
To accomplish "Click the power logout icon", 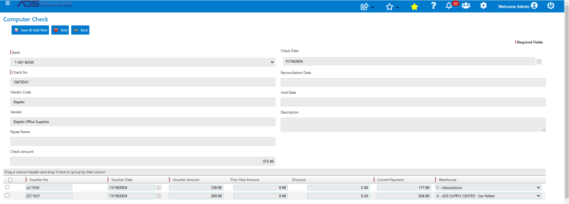I will [551, 6].
